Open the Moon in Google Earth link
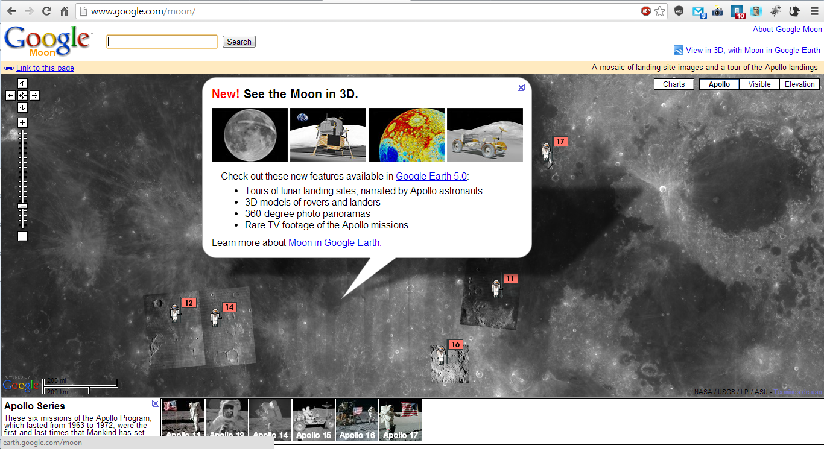This screenshot has width=824, height=463. (335, 242)
